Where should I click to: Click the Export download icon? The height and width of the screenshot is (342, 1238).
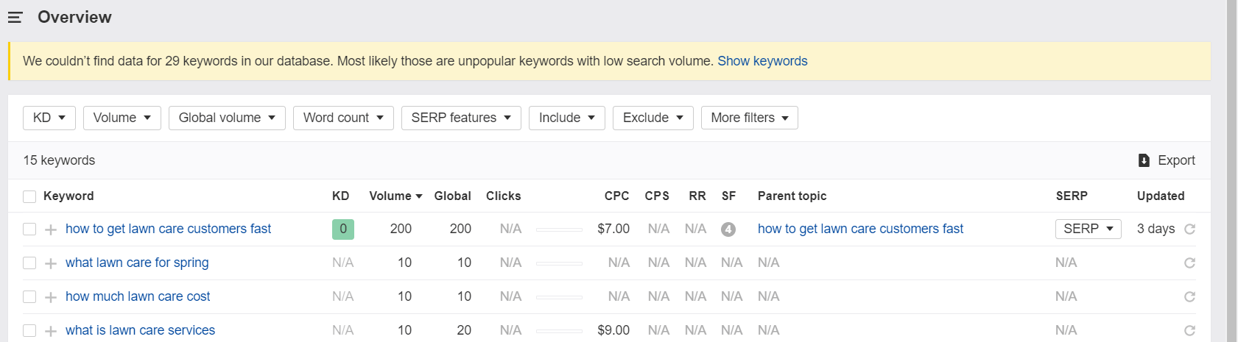(x=1144, y=160)
